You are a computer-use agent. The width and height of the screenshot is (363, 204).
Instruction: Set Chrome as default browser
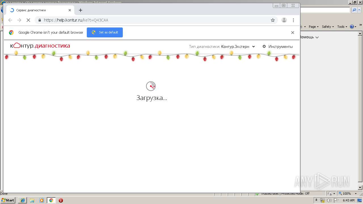coord(105,32)
